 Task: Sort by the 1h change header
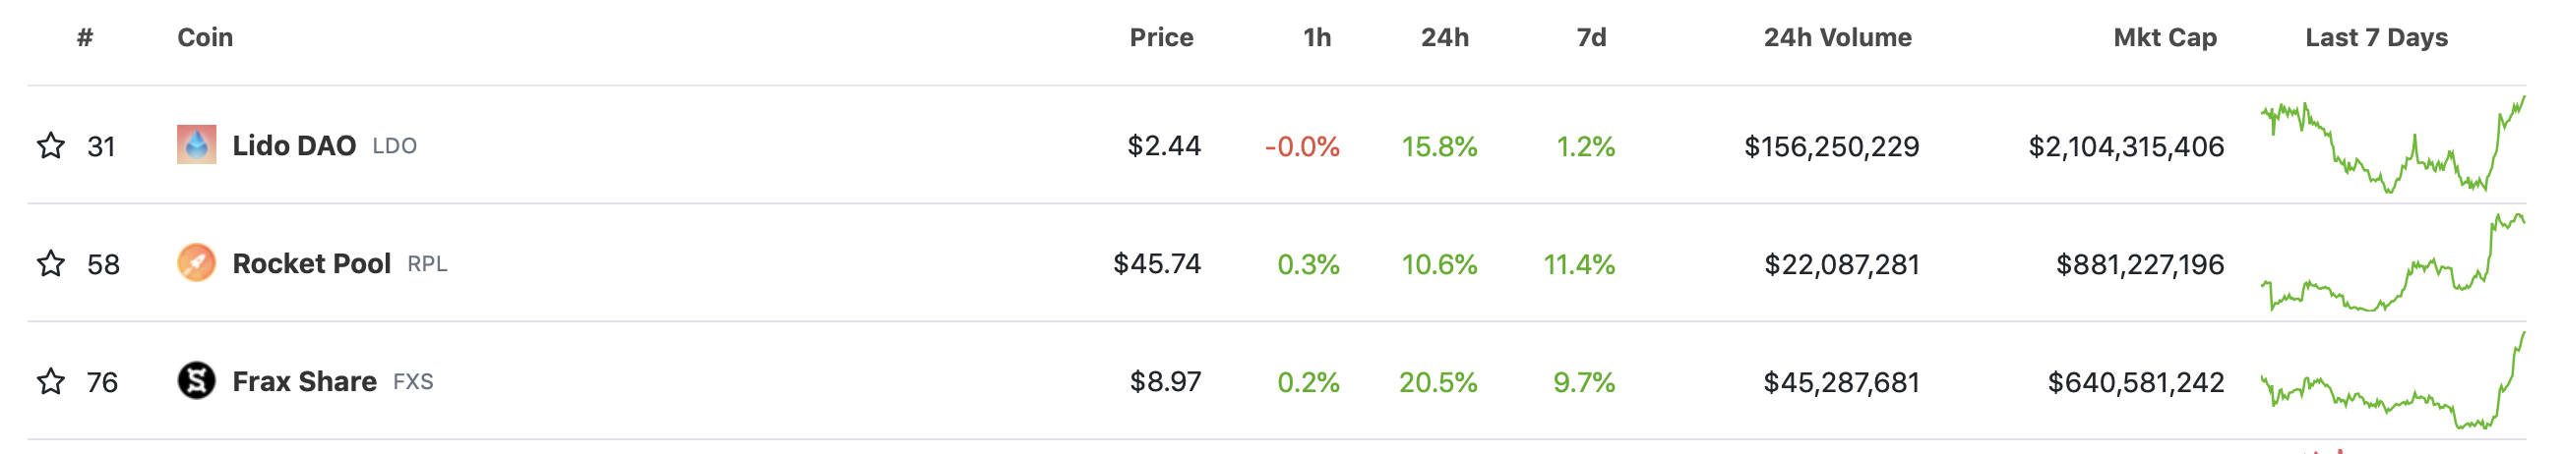[1316, 37]
